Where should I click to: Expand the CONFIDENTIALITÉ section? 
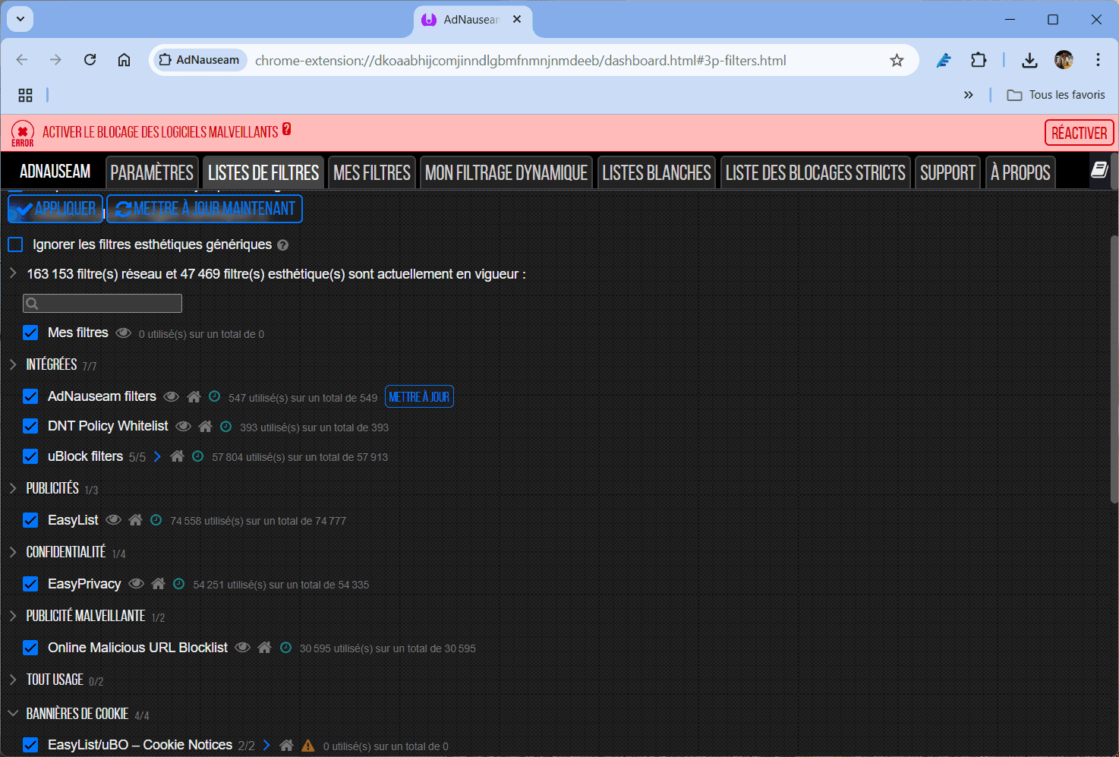point(13,552)
